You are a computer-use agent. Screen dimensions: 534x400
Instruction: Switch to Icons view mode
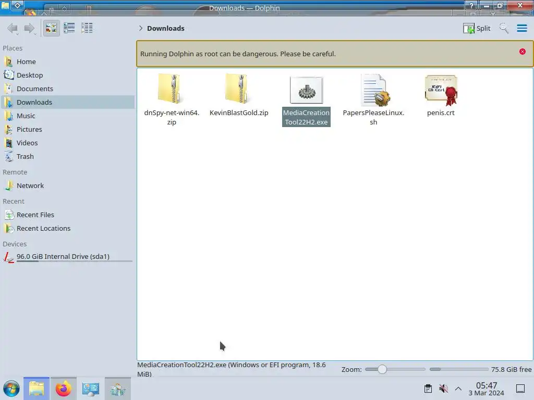(51, 28)
